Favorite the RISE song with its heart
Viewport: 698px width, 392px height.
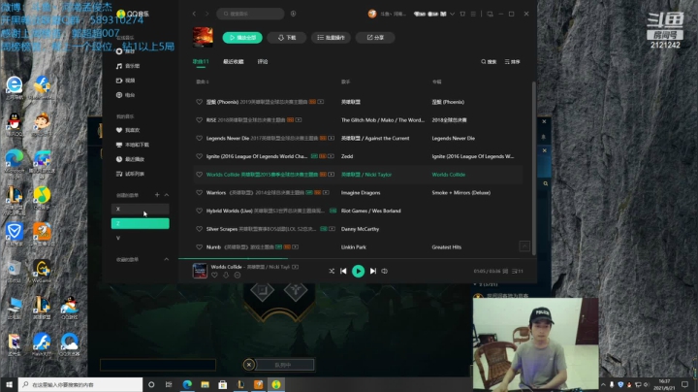(199, 119)
